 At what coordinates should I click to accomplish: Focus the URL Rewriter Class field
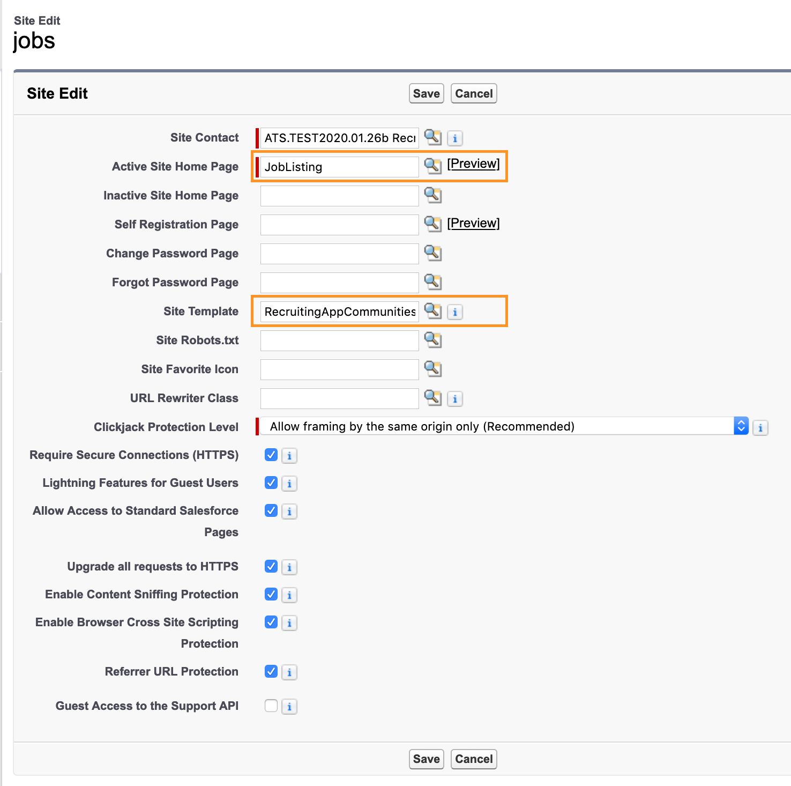[339, 398]
